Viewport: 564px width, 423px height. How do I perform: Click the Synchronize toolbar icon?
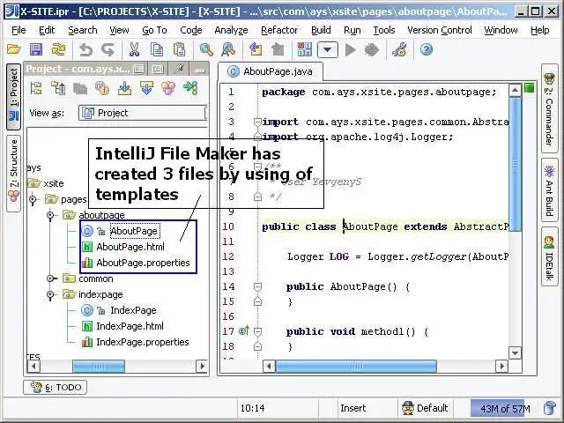click(58, 49)
